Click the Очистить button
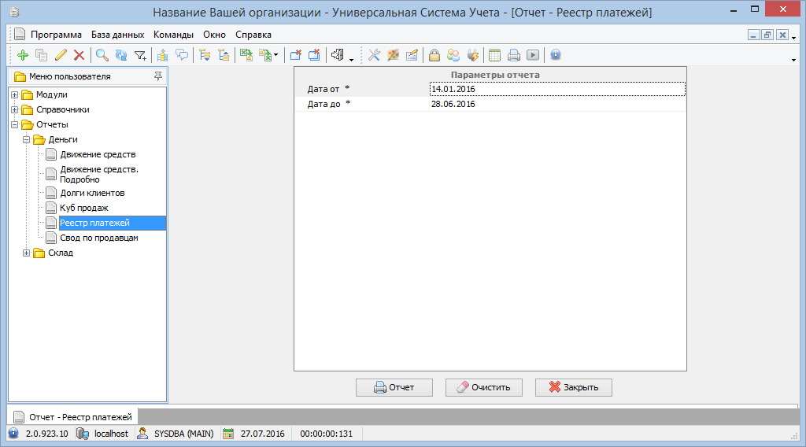This screenshot has width=806, height=447. pos(484,387)
